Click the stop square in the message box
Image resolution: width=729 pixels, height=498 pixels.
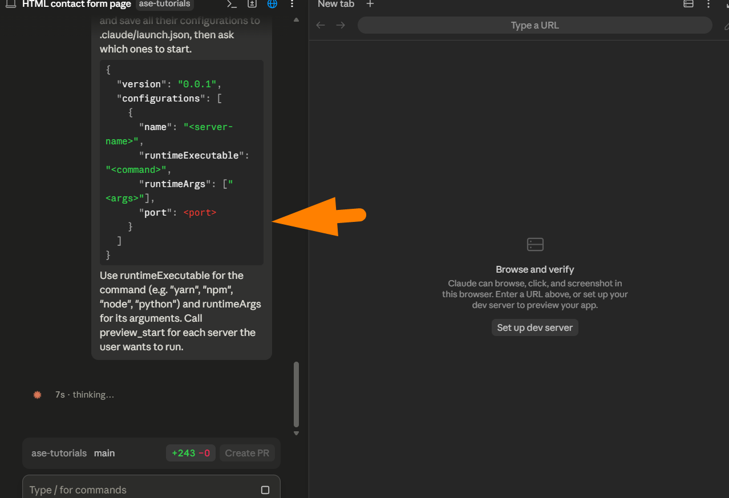click(265, 490)
